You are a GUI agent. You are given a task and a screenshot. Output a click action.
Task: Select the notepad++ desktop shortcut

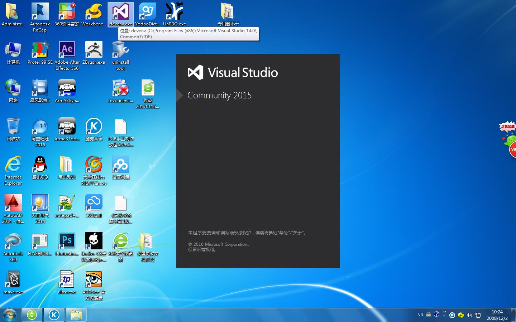(67, 206)
